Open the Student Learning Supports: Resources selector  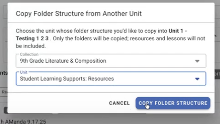coord(111,79)
